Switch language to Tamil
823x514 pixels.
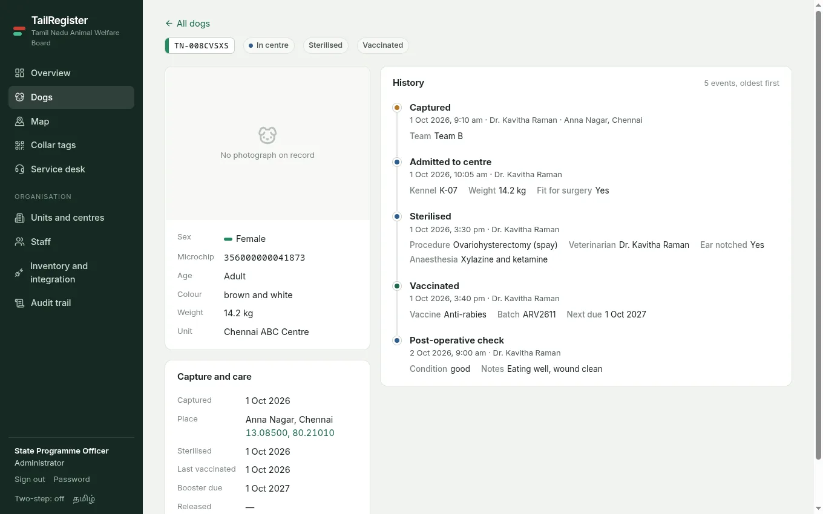point(84,499)
